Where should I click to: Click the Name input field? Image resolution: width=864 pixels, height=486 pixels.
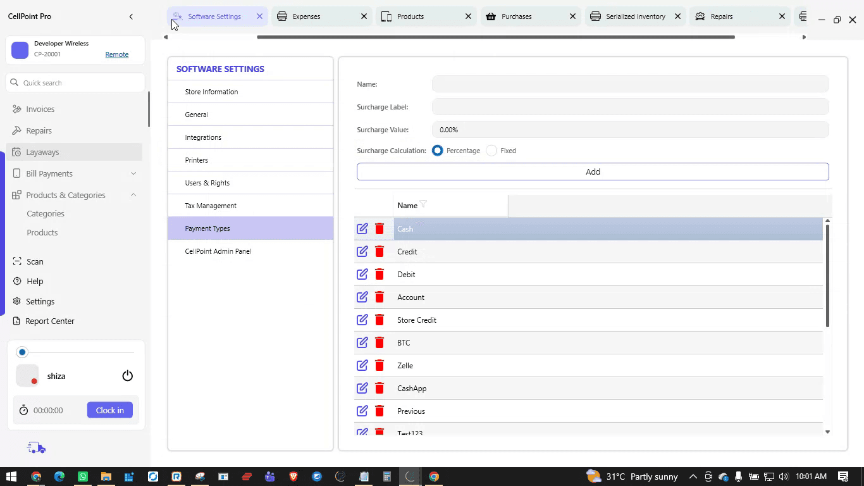pos(630,84)
